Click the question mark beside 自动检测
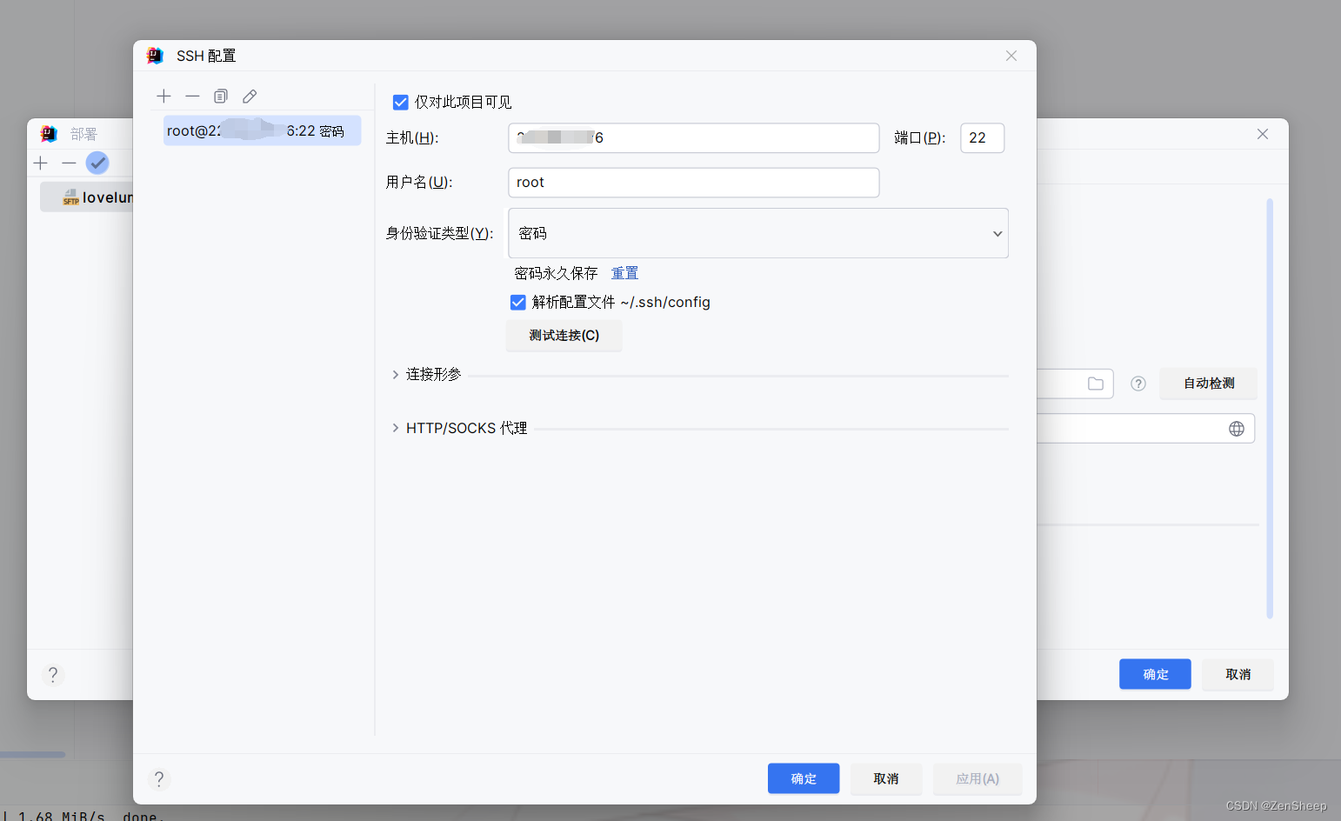This screenshot has width=1341, height=821. click(x=1138, y=384)
